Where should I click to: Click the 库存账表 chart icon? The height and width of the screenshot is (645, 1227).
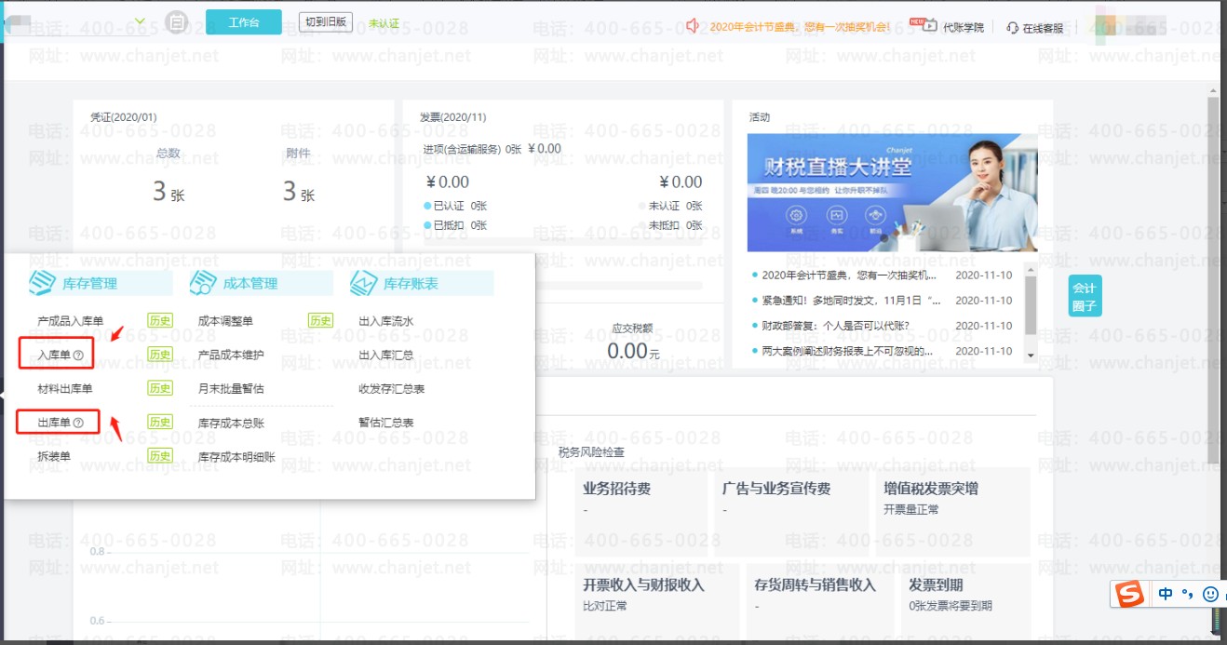pos(364,283)
